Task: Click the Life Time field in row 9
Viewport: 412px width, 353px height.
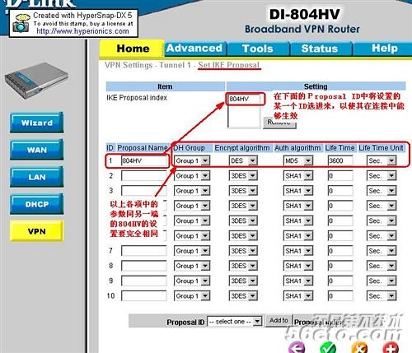Action: (x=340, y=281)
